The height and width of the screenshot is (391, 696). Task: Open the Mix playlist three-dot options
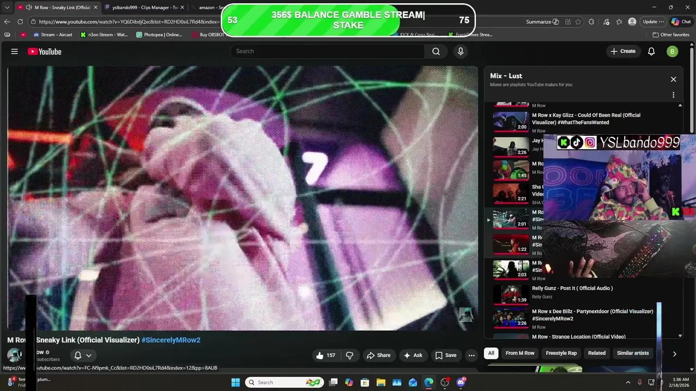[673, 95]
